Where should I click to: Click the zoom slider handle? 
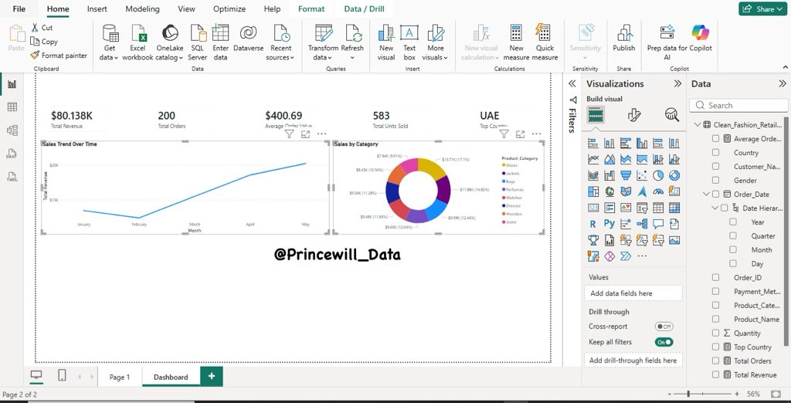pos(688,394)
